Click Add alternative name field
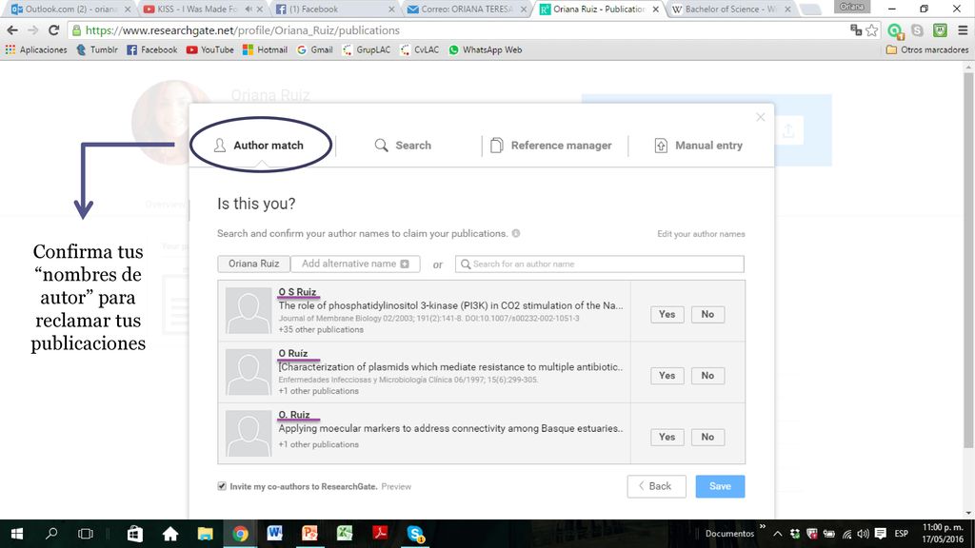This screenshot has height=548, width=975. [x=355, y=264]
